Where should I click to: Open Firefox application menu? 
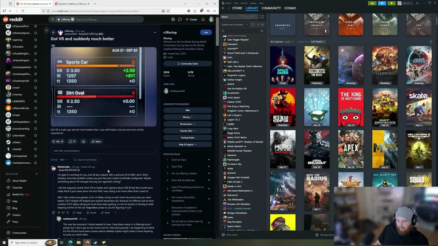(x=214, y=11)
